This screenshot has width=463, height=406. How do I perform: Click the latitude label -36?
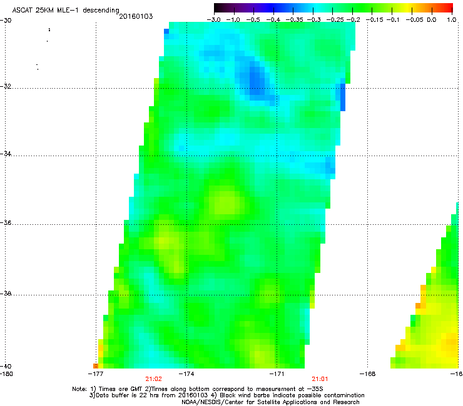tap(6, 222)
